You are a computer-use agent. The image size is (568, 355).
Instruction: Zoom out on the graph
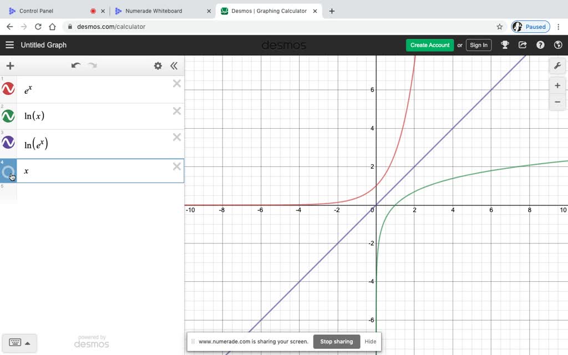tap(557, 102)
